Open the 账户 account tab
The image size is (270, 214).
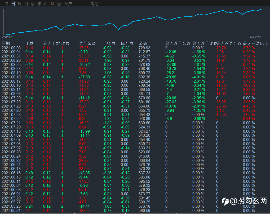[68, 4]
